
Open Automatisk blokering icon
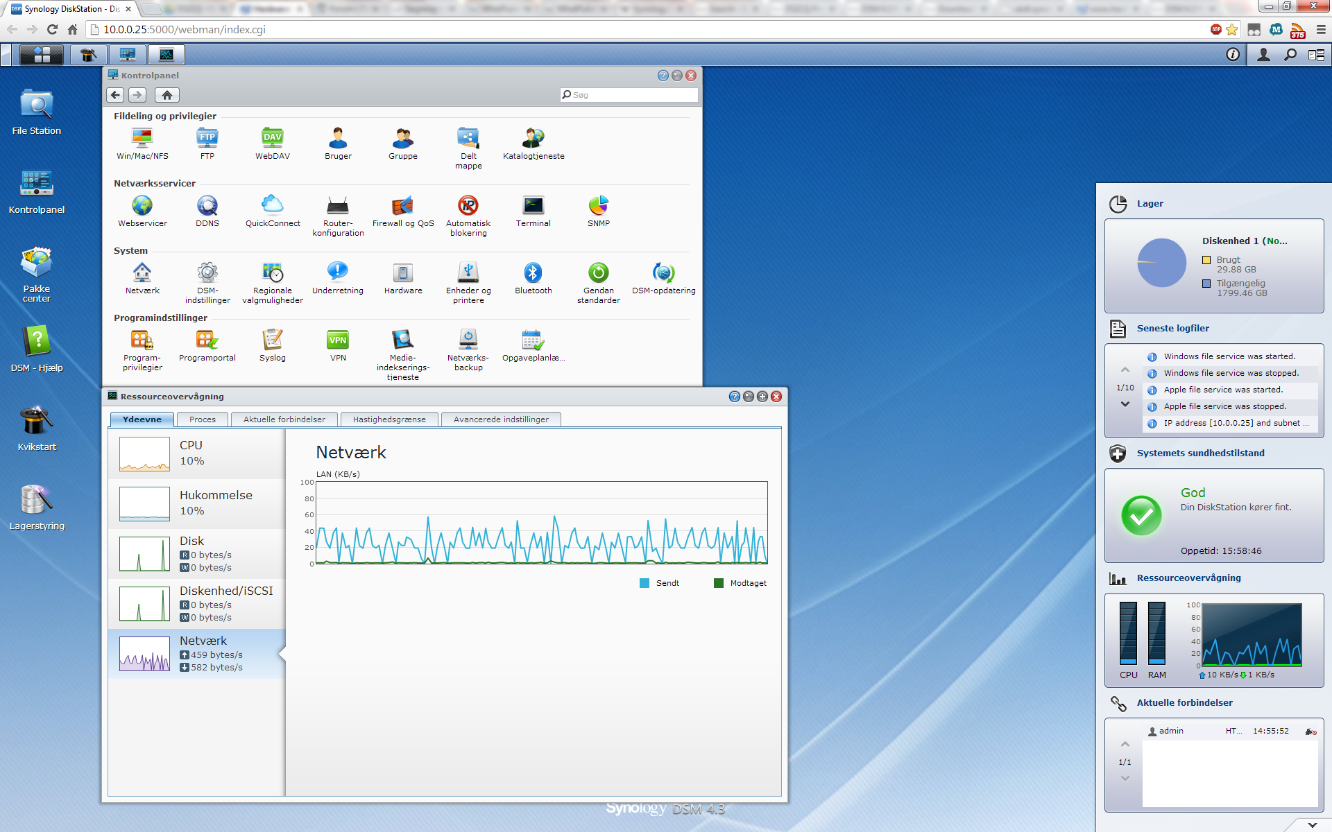(x=468, y=215)
